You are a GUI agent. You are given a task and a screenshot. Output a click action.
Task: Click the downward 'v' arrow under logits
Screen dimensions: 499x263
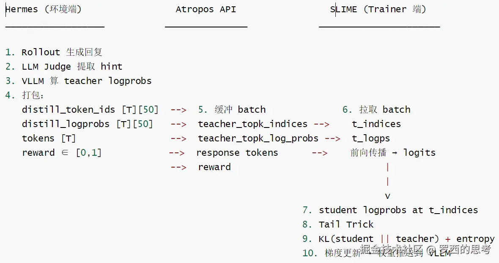click(x=387, y=196)
